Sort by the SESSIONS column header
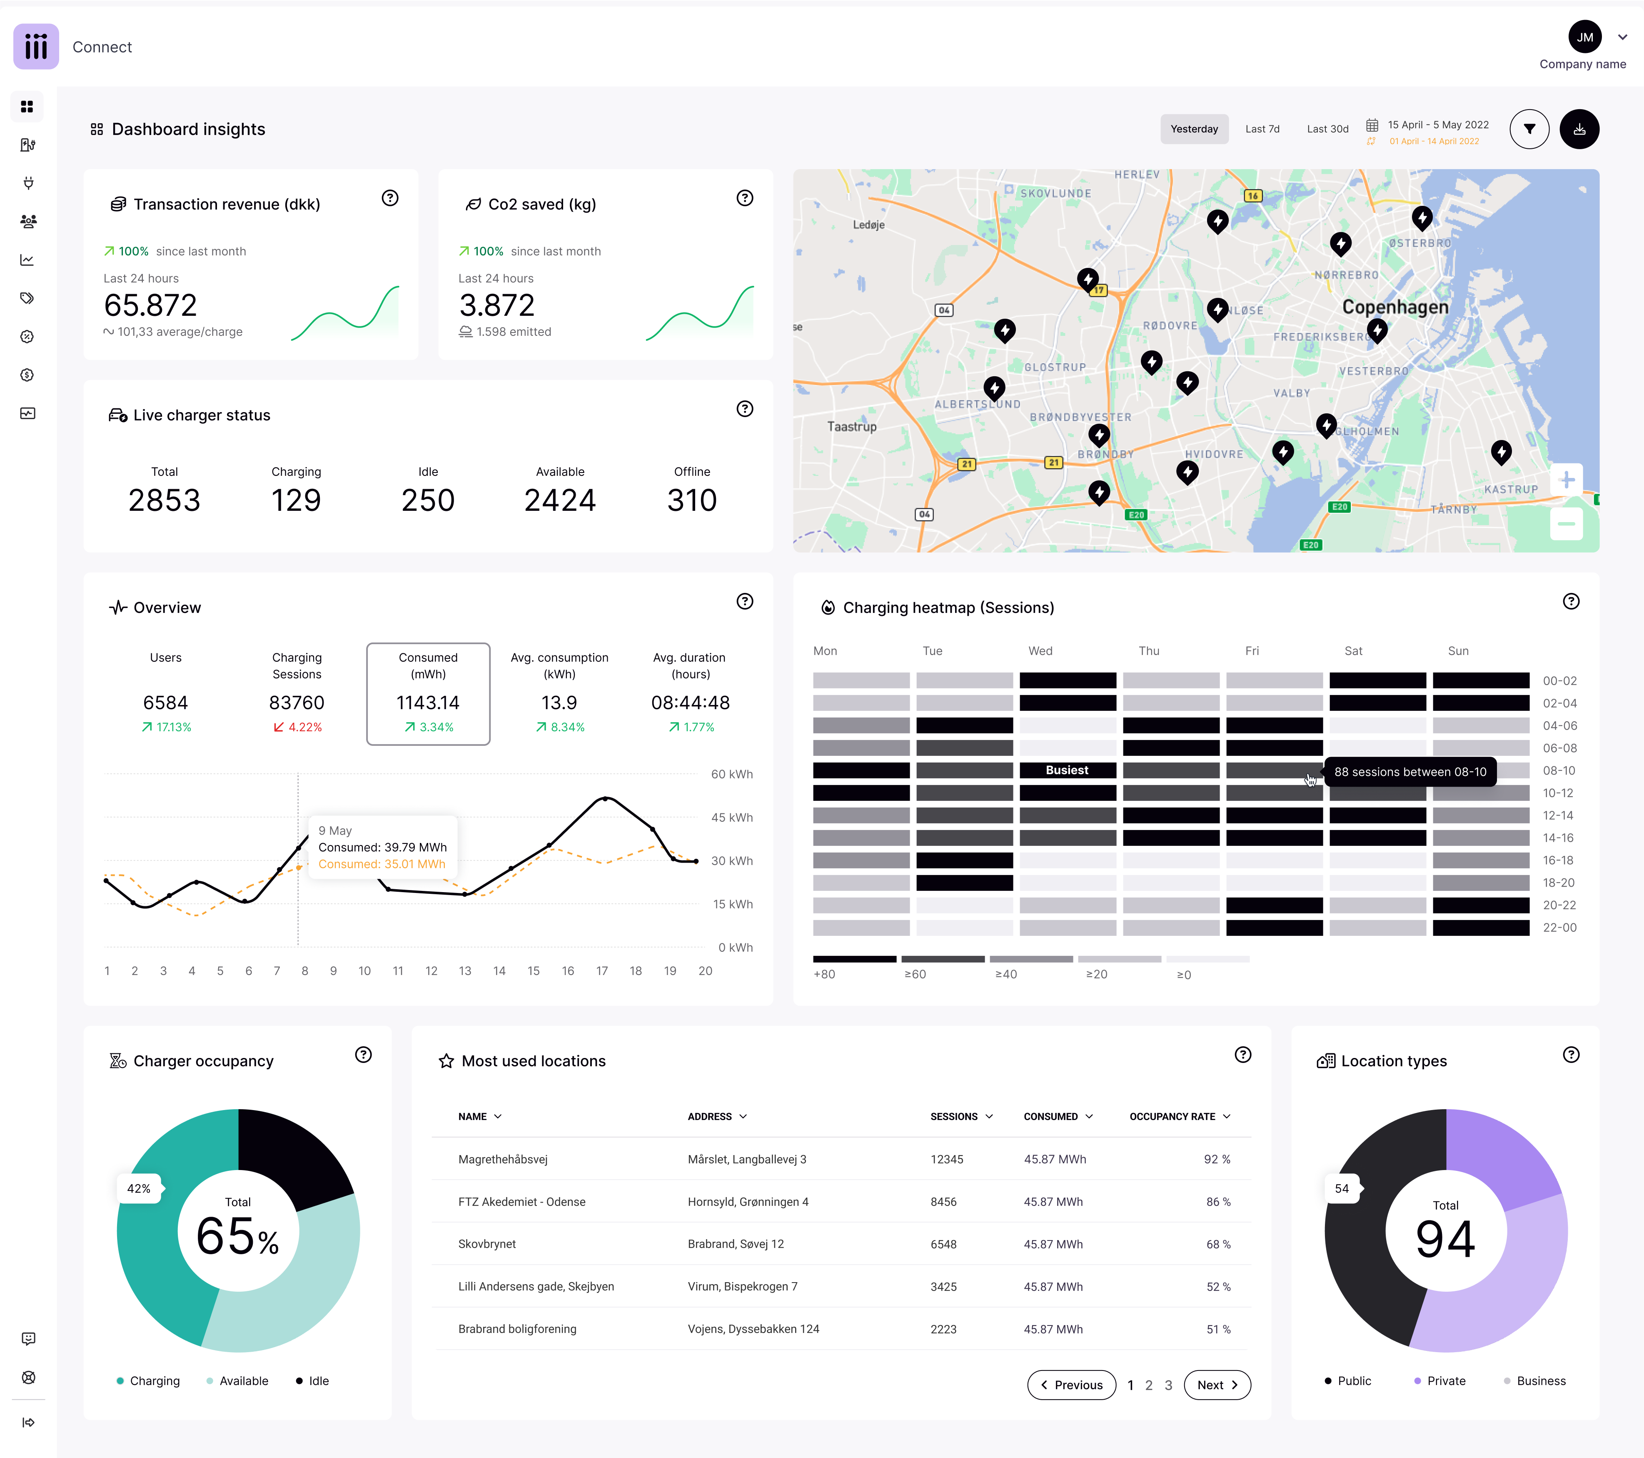The image size is (1644, 1458). click(961, 1116)
